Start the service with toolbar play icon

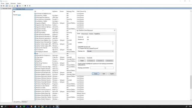click(x=23, y=6)
